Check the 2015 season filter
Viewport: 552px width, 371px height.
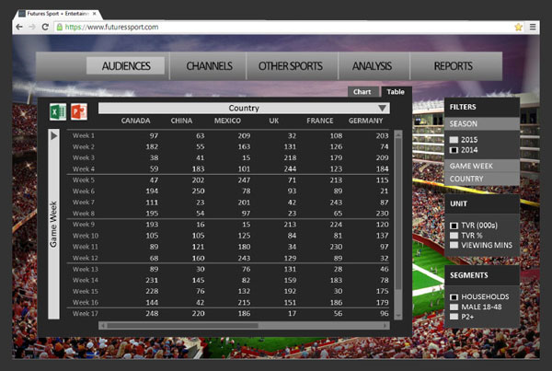coord(454,139)
